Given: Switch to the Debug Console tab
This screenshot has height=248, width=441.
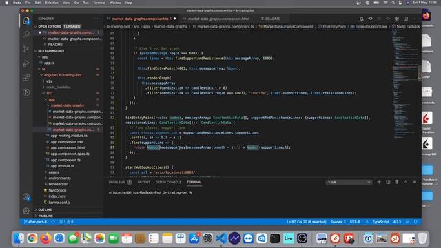Looking at the screenshot, I should pos(168,182).
